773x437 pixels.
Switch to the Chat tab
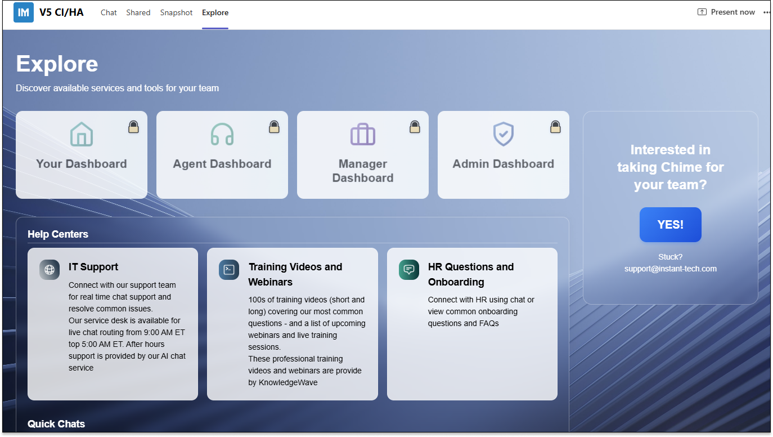click(x=109, y=12)
